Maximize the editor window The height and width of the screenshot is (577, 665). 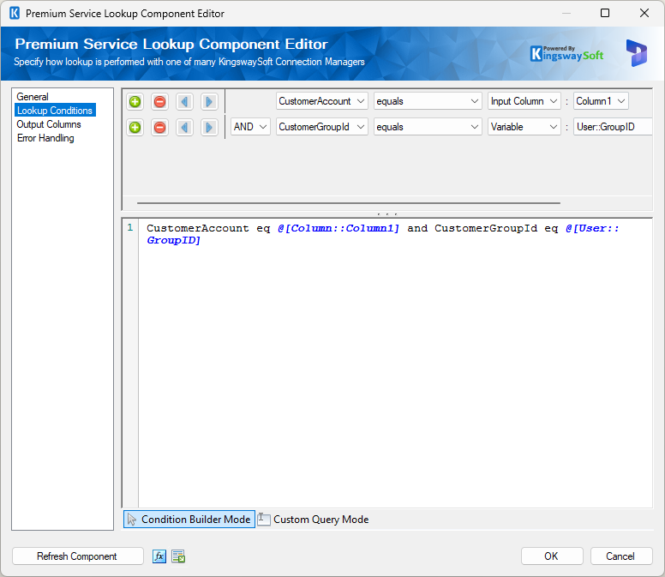click(x=605, y=13)
